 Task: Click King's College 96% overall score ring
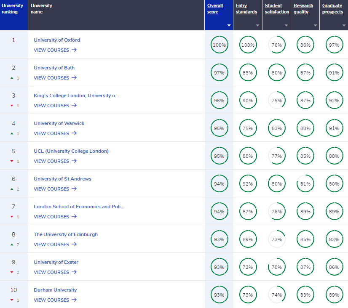(x=219, y=101)
